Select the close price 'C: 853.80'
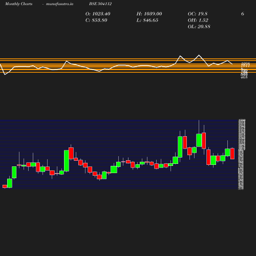 coord(96,20)
